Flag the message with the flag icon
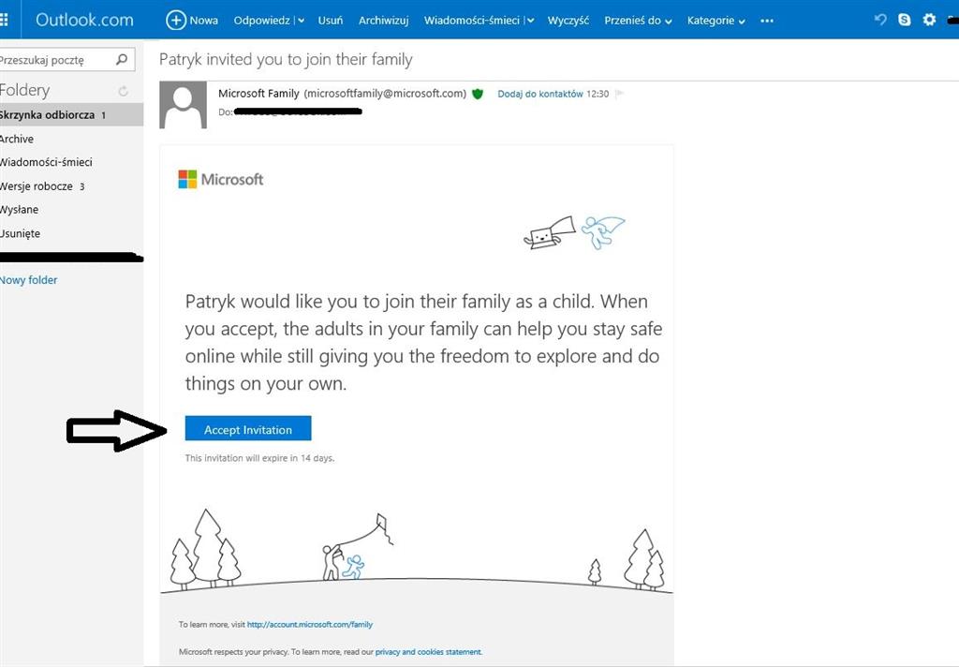This screenshot has width=959, height=667. [620, 94]
